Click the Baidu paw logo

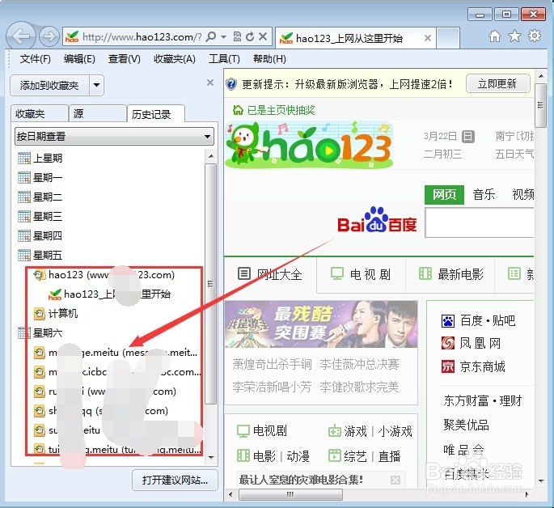pos(376,219)
